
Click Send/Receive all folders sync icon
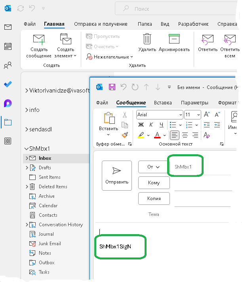tap(21, 8)
